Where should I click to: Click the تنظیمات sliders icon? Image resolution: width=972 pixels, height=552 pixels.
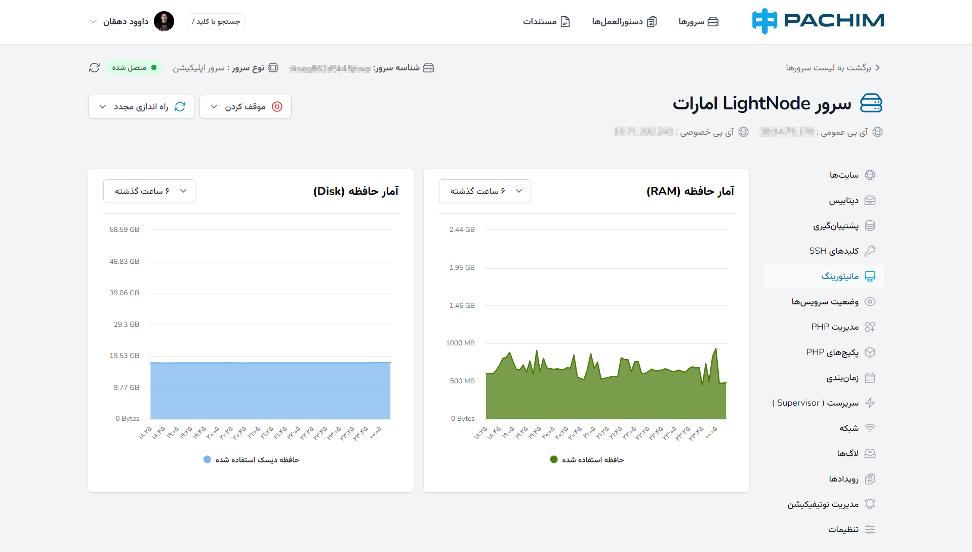click(x=870, y=530)
